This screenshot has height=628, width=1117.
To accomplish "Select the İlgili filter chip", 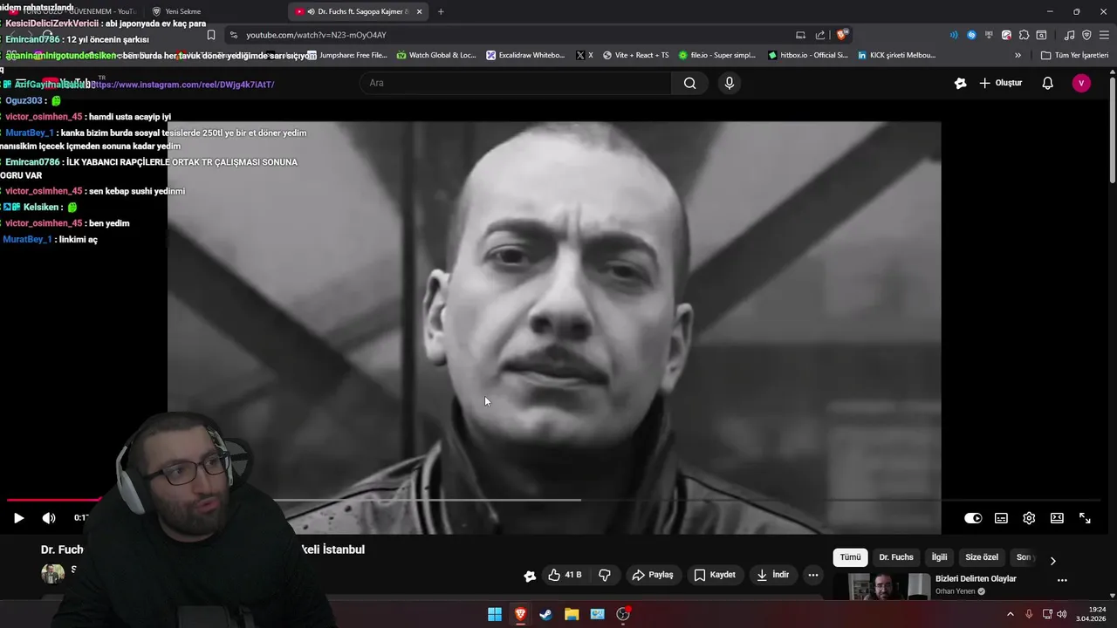I will click(x=939, y=557).
